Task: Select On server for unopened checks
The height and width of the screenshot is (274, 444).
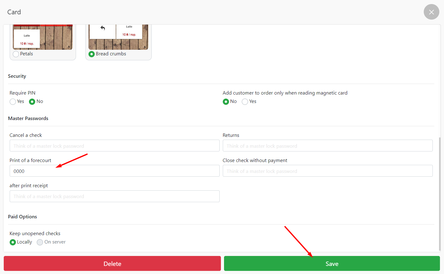Action: click(x=40, y=242)
